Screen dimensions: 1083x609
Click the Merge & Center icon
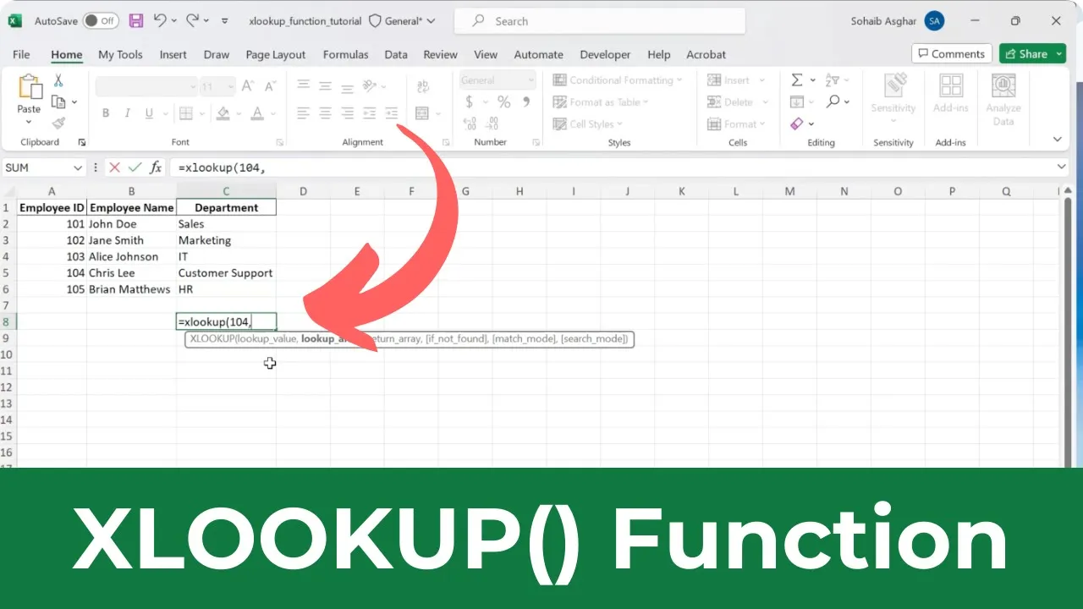421,113
